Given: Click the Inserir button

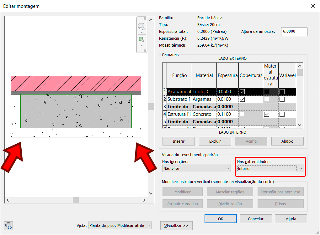Looking at the screenshot, I should tap(179, 141).
